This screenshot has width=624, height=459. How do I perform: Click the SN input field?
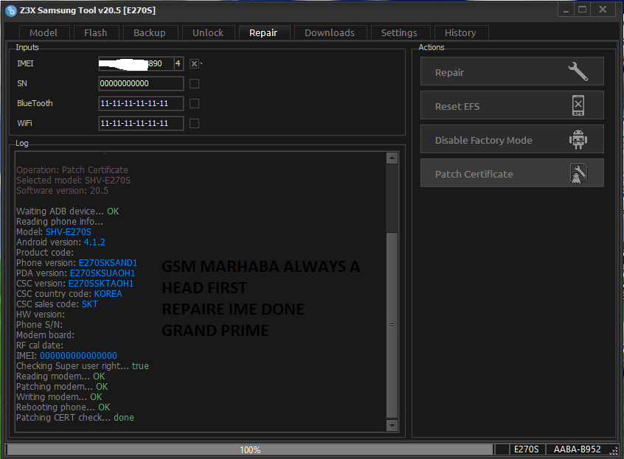(141, 83)
